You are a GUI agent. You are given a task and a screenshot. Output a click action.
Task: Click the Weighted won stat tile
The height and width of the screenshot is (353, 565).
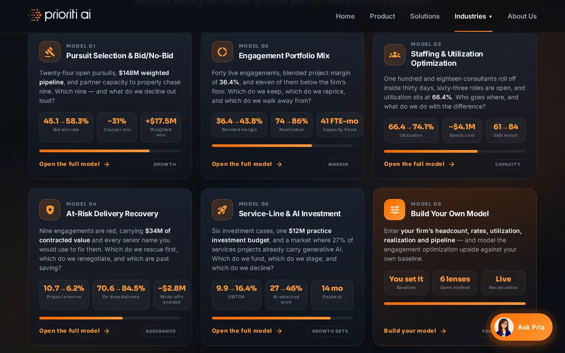(161, 128)
